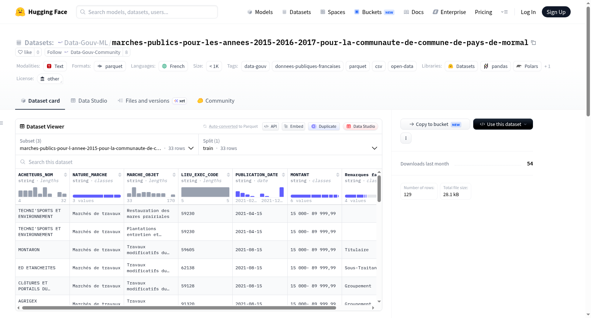Click the parquet format tag

tap(110, 66)
